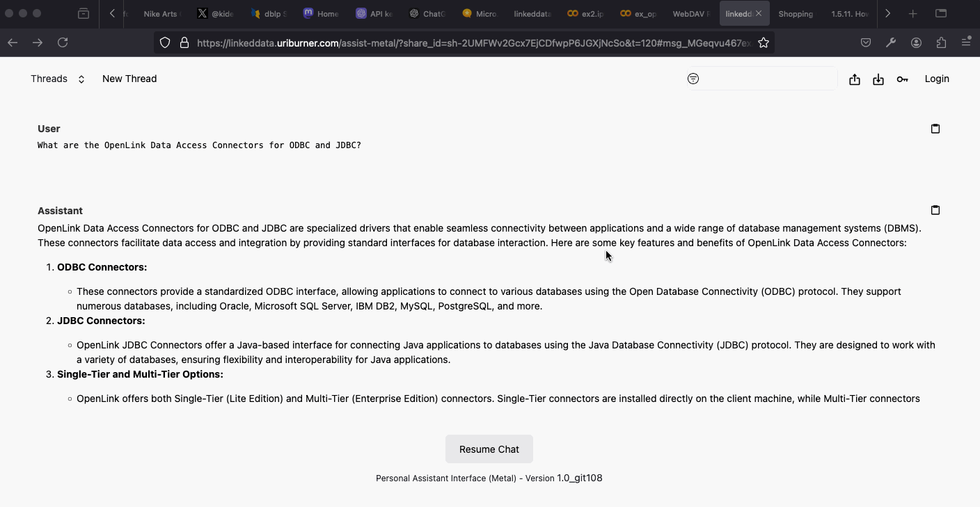Open filter options beside the search field
This screenshot has height=507, width=980.
click(693, 79)
